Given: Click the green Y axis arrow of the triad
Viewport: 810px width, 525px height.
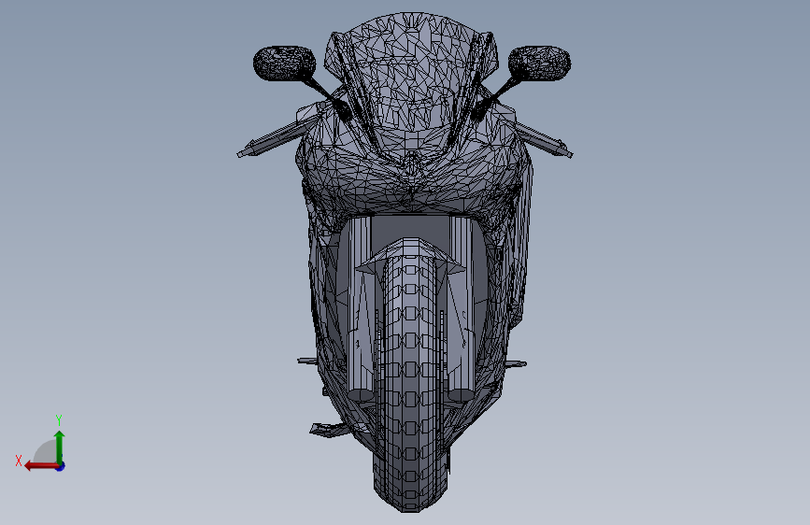Looking at the screenshot, I should point(60,447).
